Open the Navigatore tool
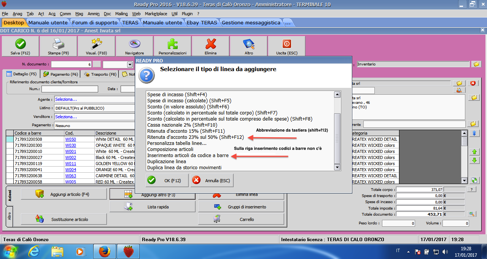Screen dimensions: 487x259 pyautogui.click(x=134, y=46)
